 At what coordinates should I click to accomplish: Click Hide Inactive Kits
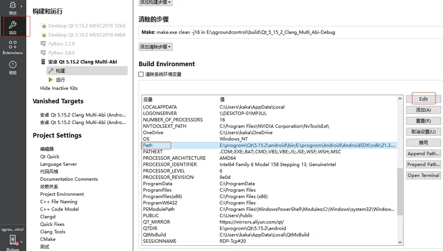point(59,88)
